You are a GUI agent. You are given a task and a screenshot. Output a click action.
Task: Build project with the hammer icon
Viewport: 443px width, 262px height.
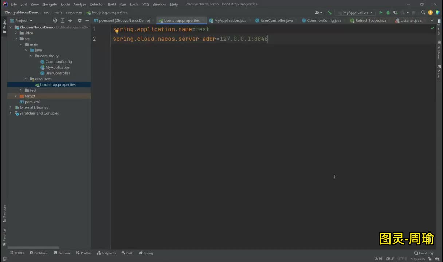pos(329,12)
